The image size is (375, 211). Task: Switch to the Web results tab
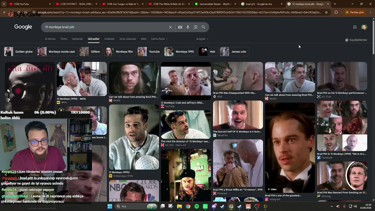click(144, 39)
